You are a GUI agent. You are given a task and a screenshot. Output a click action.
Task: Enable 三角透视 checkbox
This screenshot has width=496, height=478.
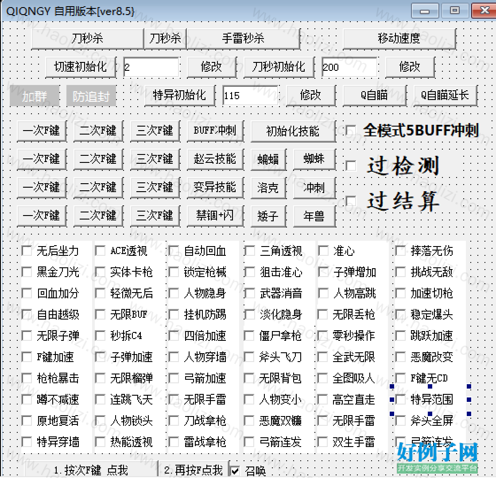point(249,251)
